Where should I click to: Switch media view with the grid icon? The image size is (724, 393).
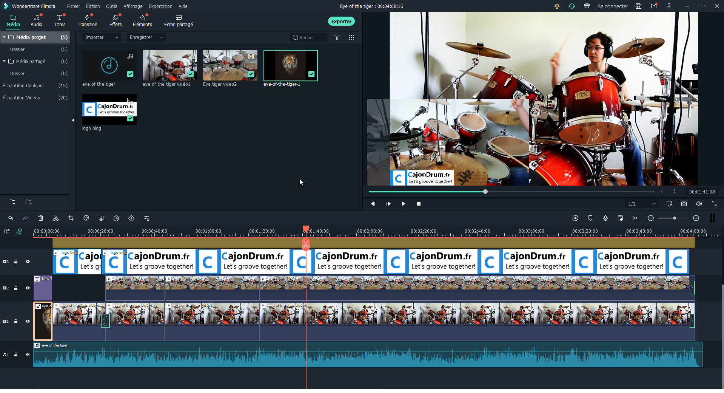pos(351,37)
